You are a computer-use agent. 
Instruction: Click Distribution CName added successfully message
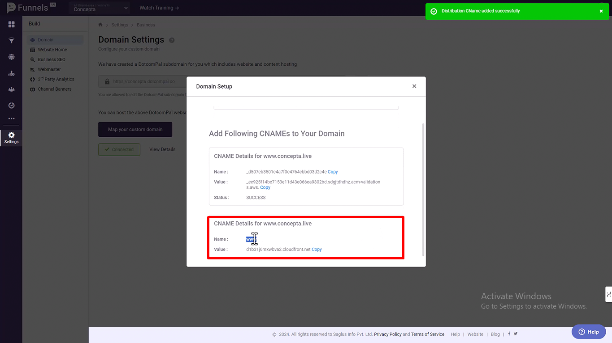pyautogui.click(x=481, y=11)
